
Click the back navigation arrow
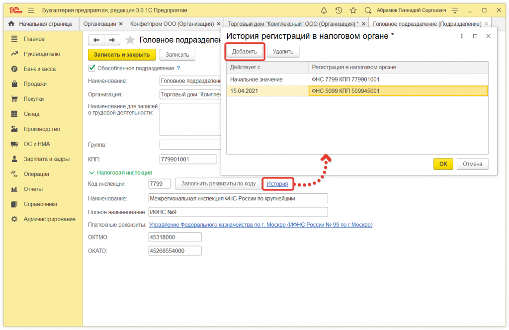point(96,40)
